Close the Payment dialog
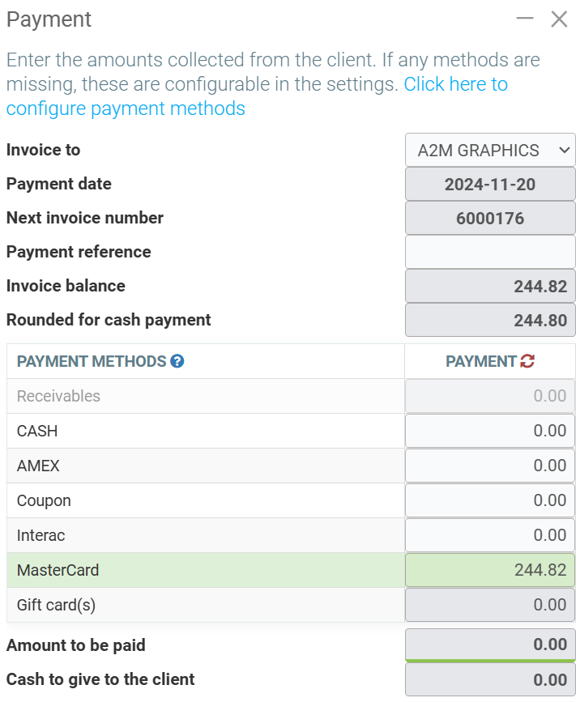Screen dimensions: 580x702 (559, 19)
